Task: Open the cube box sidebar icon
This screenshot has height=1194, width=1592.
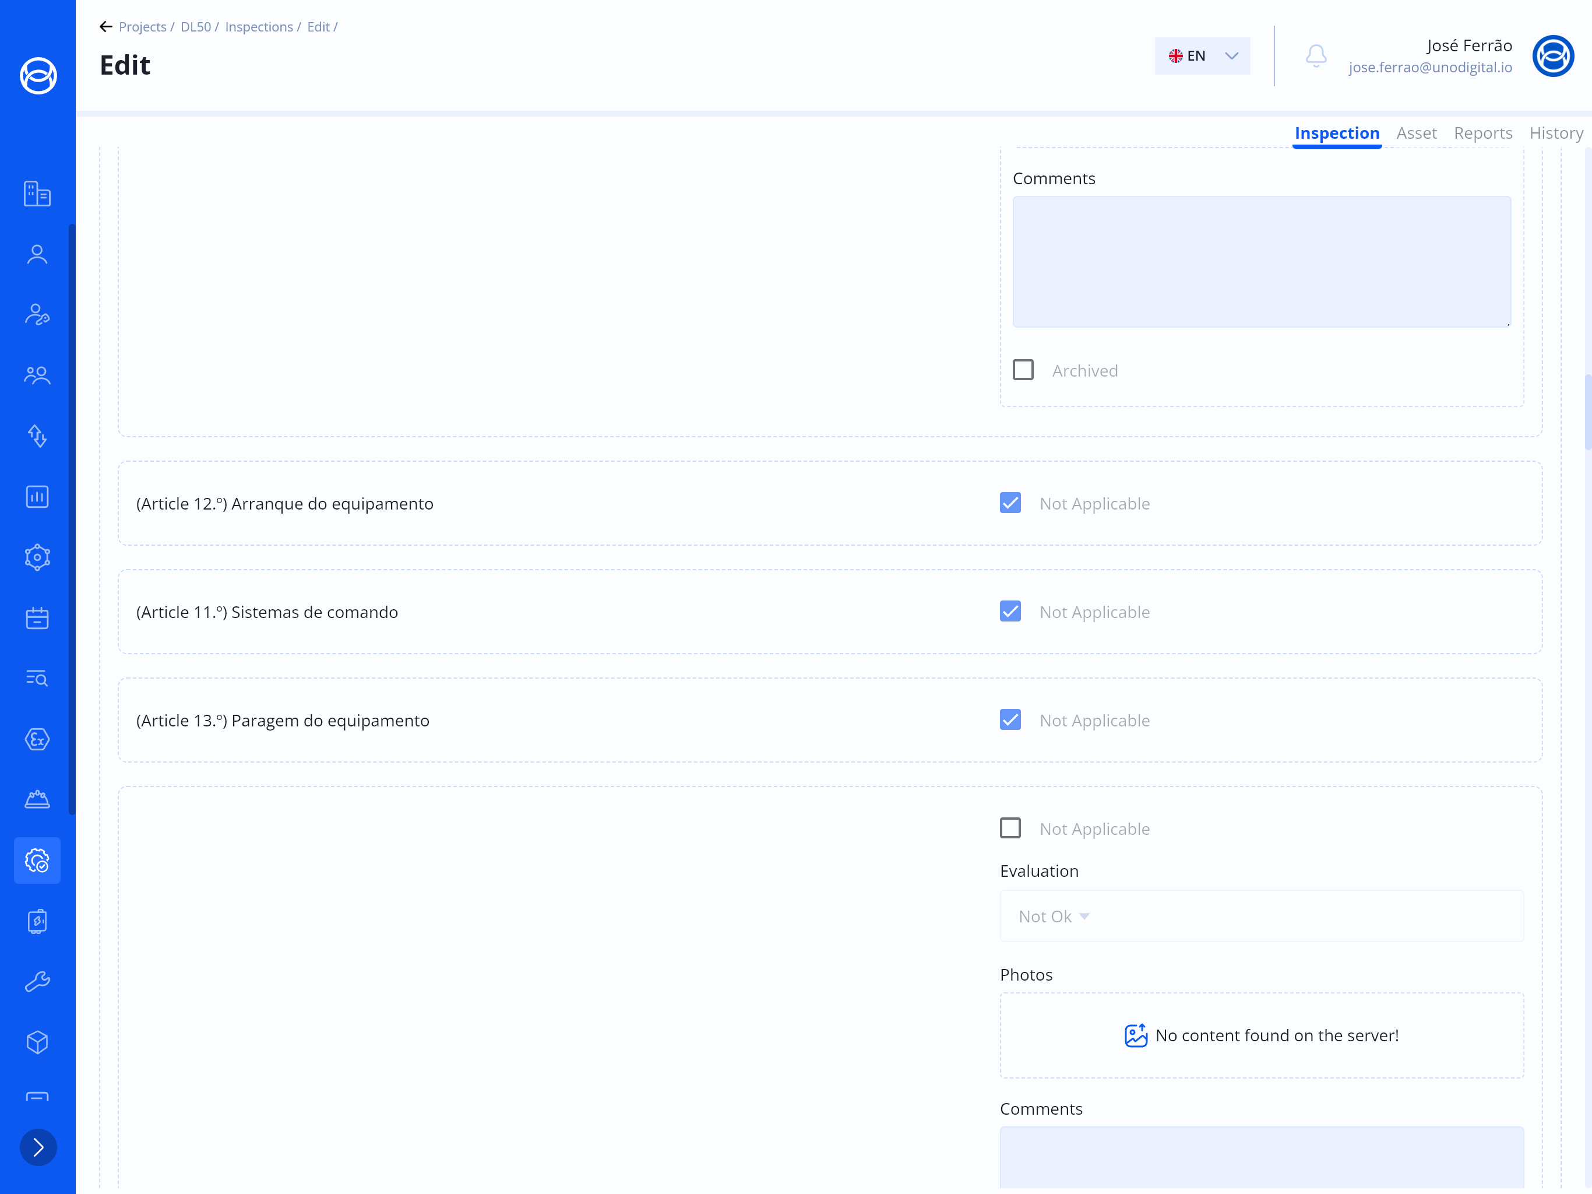Action: 37,1042
